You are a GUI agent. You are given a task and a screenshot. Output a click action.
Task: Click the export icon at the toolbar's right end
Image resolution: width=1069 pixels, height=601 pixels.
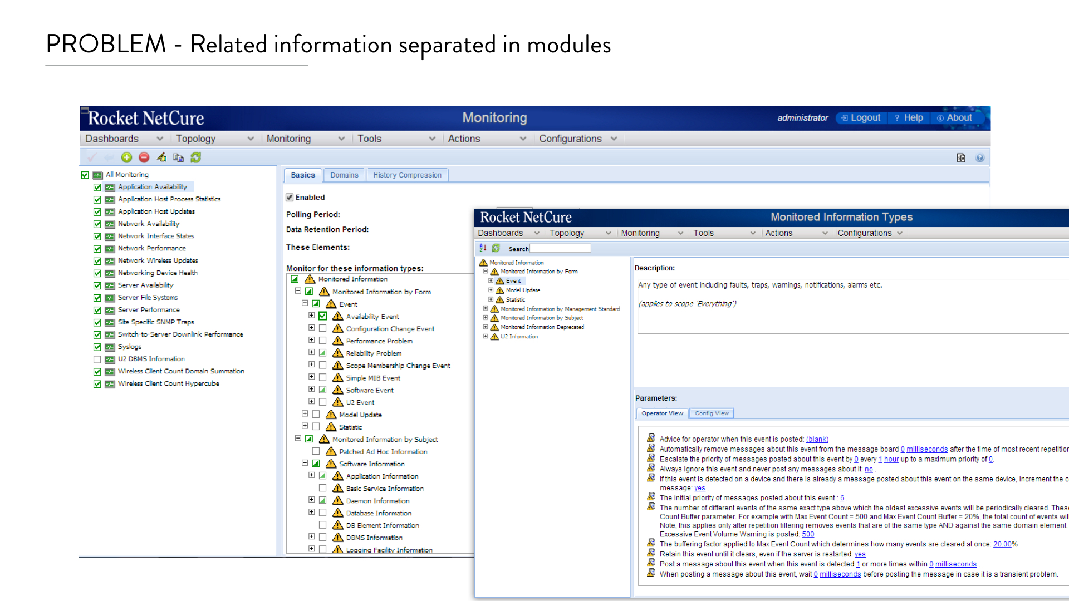[x=961, y=158]
